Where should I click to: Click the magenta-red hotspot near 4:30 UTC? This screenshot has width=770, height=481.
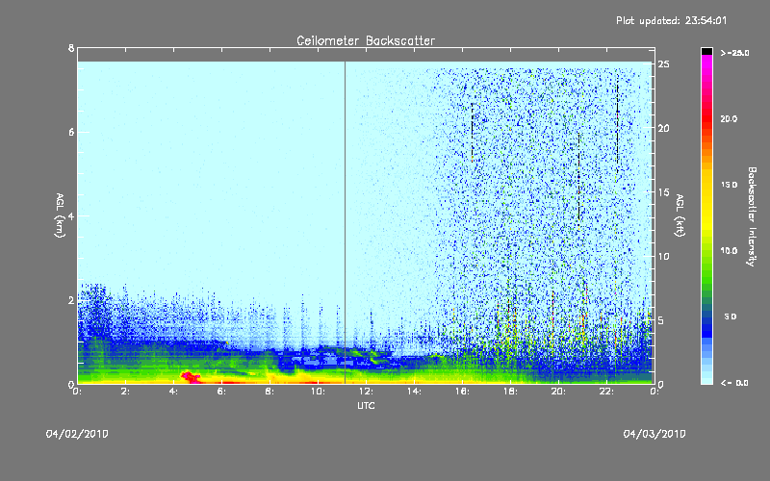click(x=190, y=377)
